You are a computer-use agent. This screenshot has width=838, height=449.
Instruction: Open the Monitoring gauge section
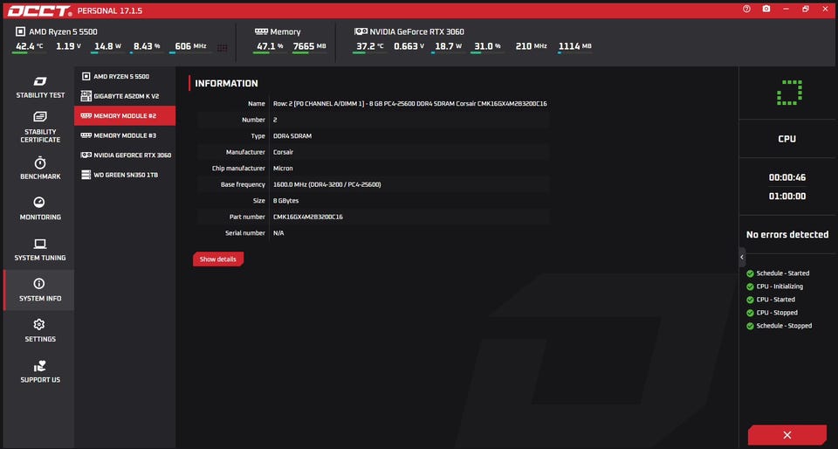[x=40, y=209]
